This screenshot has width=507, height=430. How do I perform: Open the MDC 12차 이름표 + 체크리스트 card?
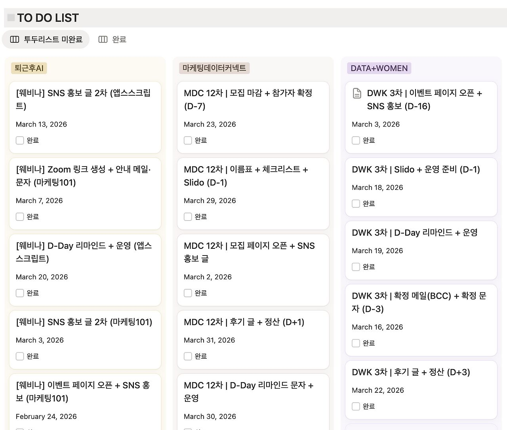[246, 176]
